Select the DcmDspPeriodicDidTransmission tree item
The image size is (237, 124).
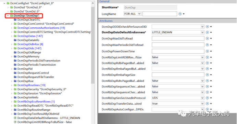[x=39, y=60]
